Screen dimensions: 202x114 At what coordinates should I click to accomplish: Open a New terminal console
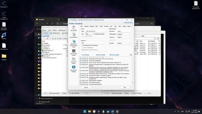coord(74,53)
